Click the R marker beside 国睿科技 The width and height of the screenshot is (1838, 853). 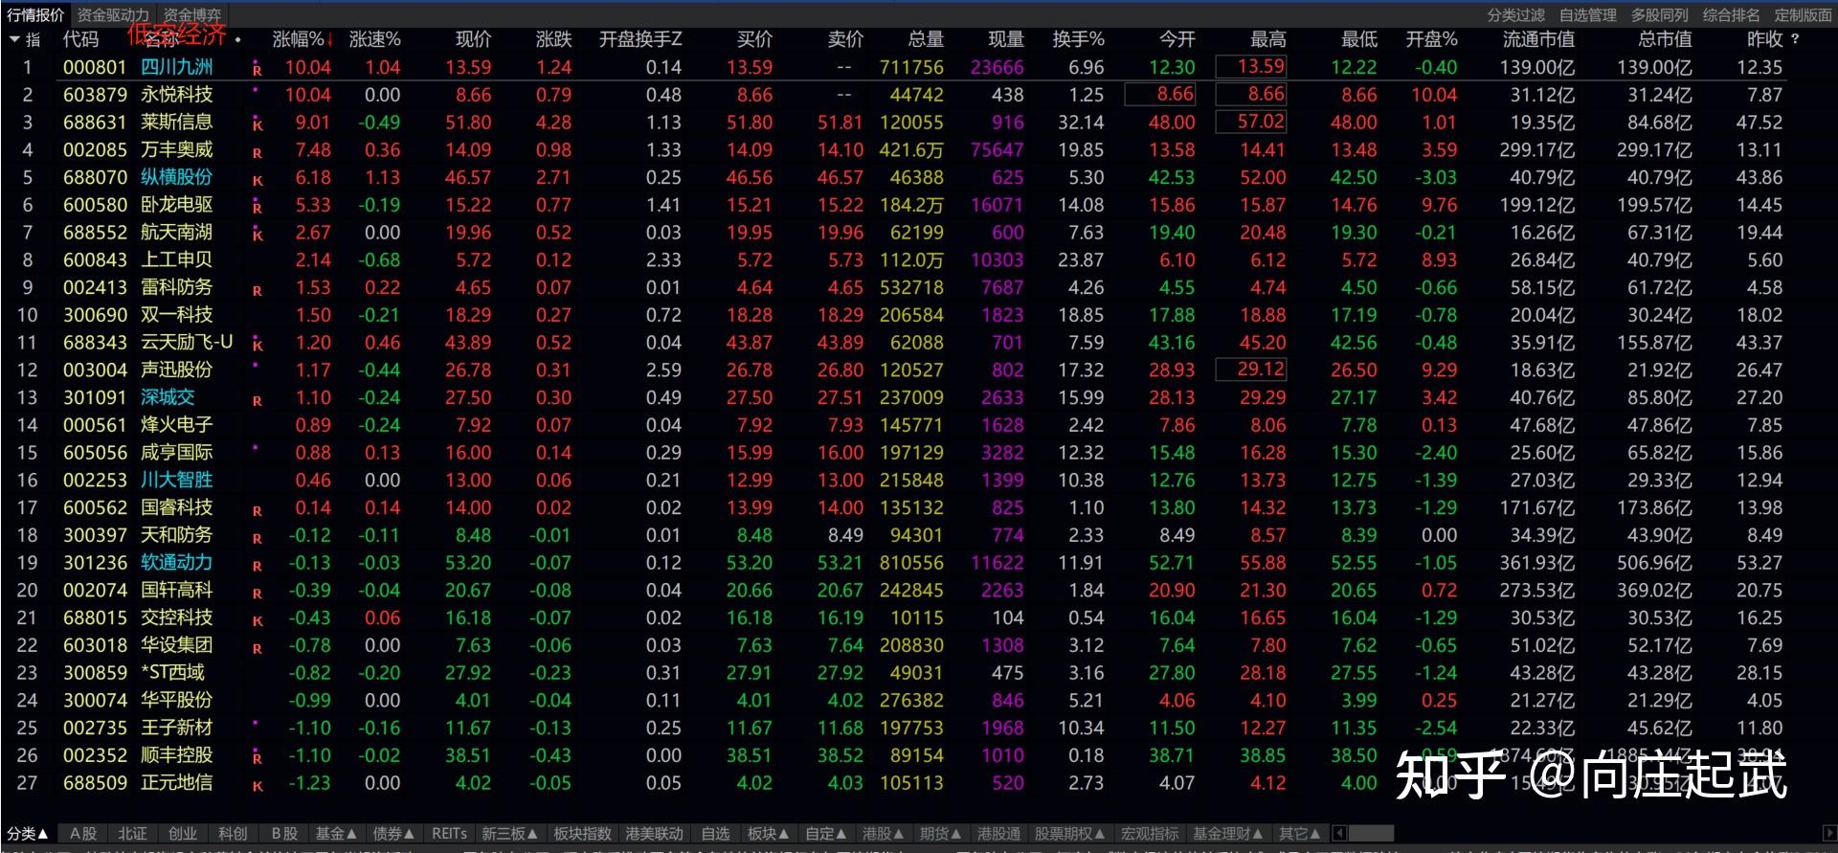point(257,510)
